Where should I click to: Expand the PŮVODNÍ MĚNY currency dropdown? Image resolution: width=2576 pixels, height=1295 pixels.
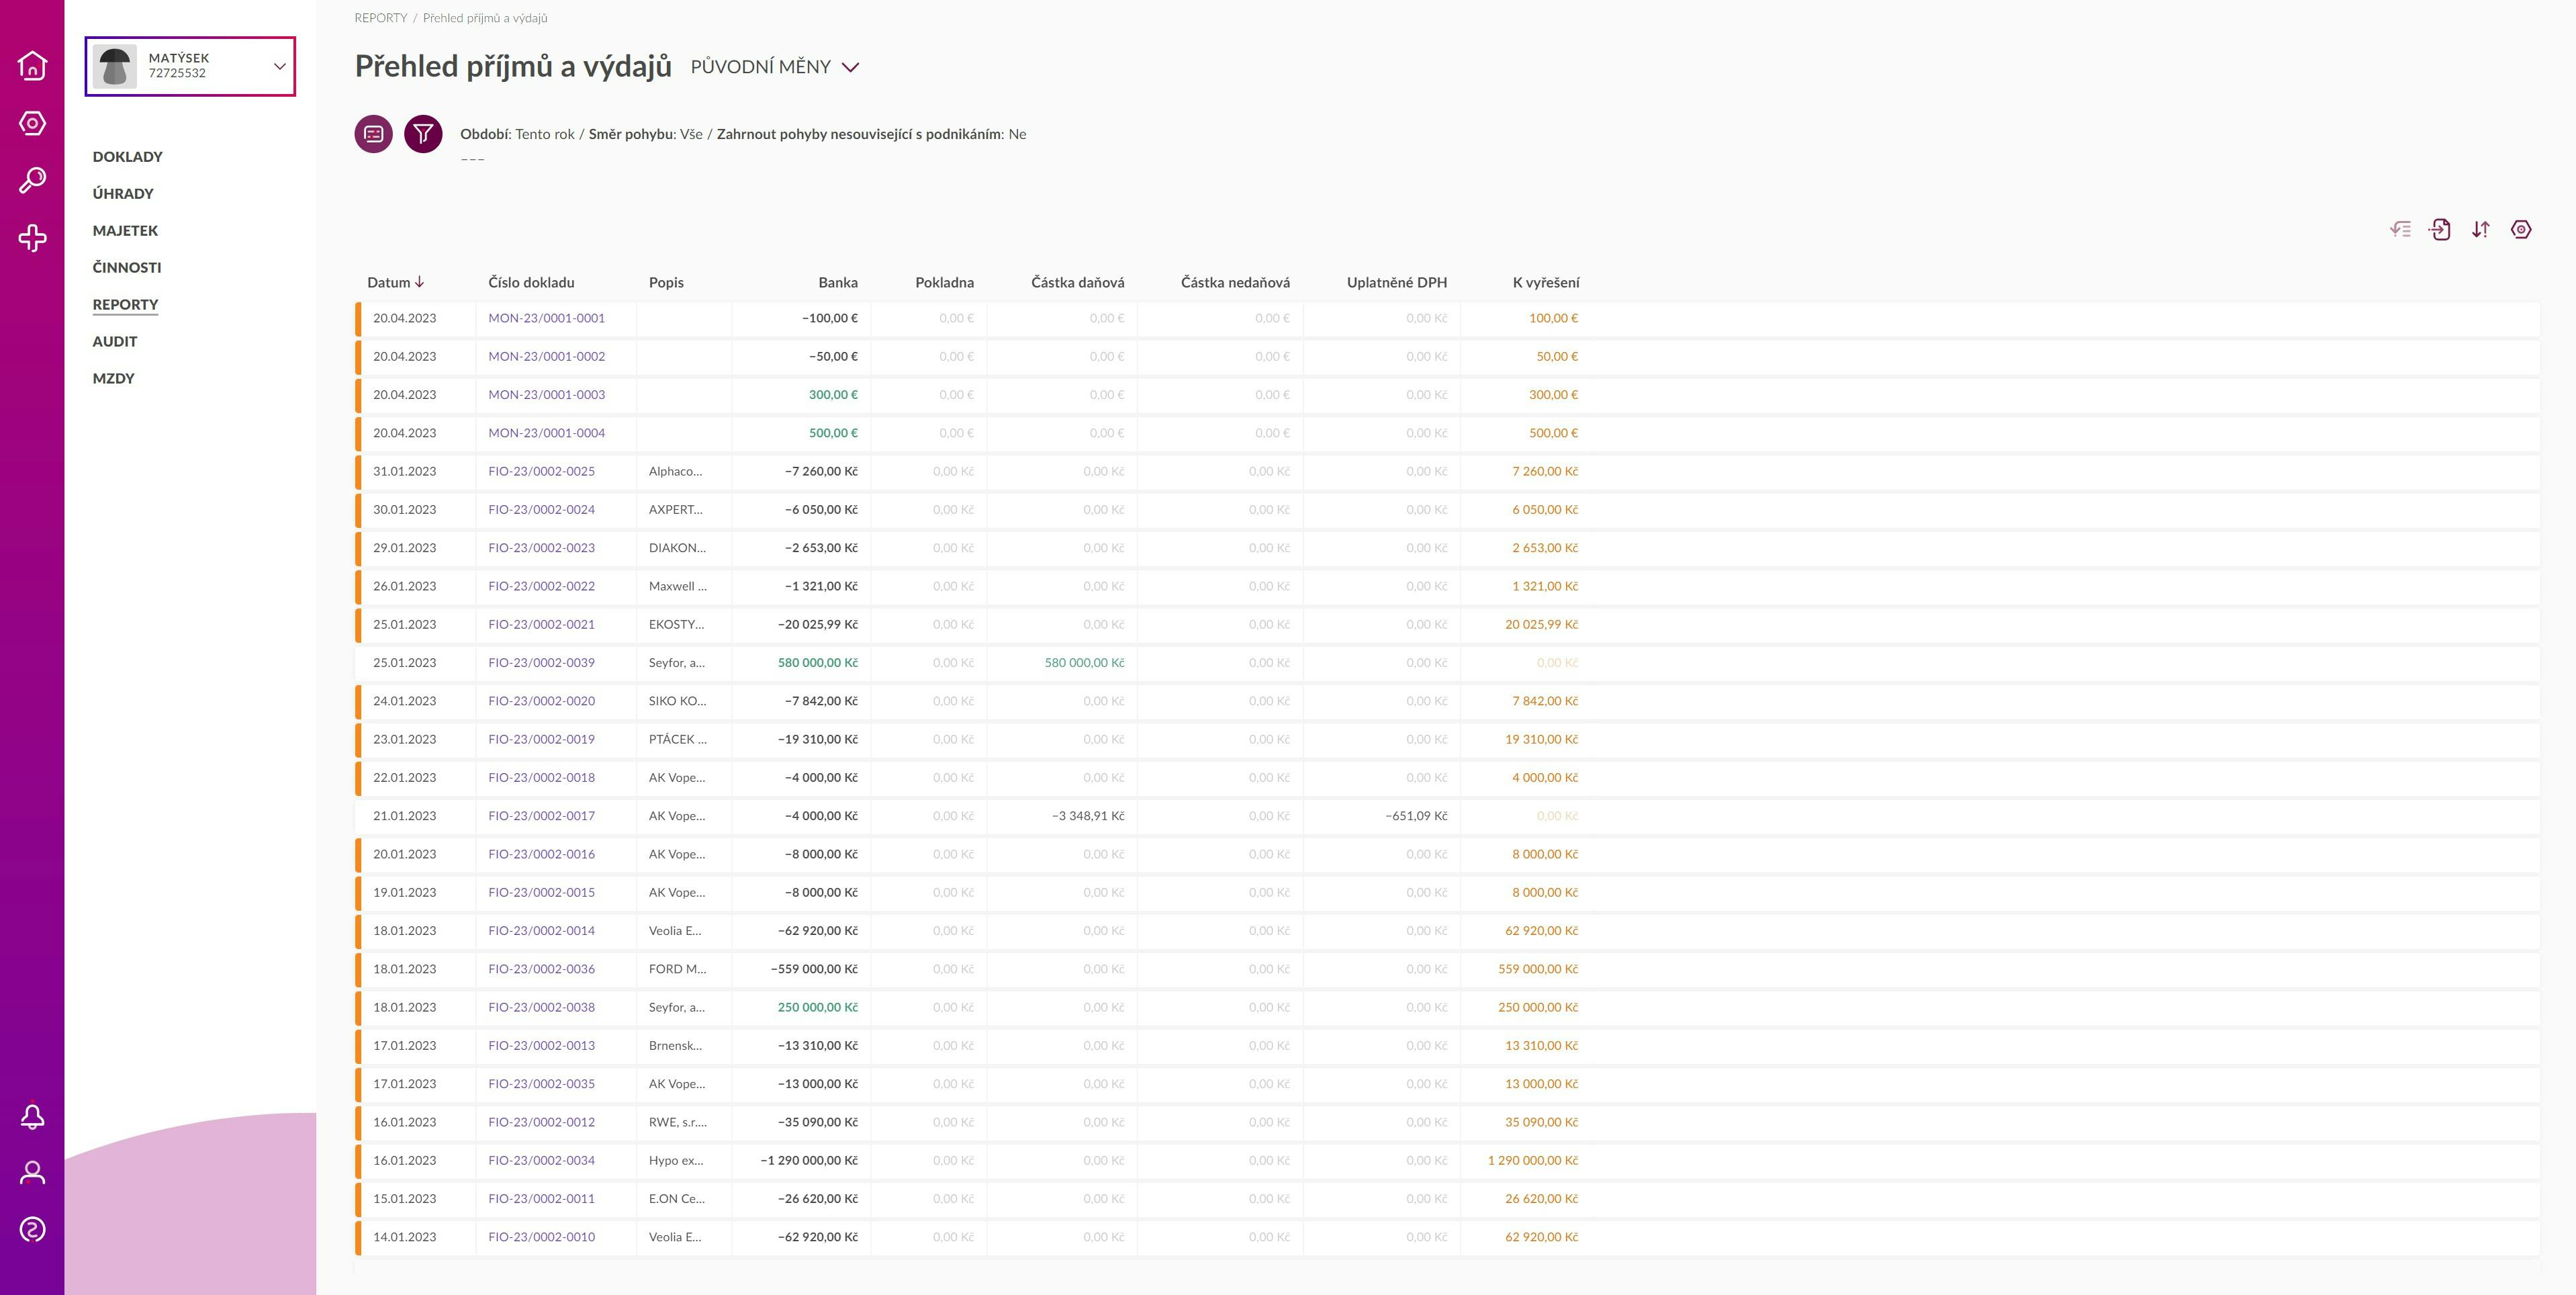pos(774,67)
